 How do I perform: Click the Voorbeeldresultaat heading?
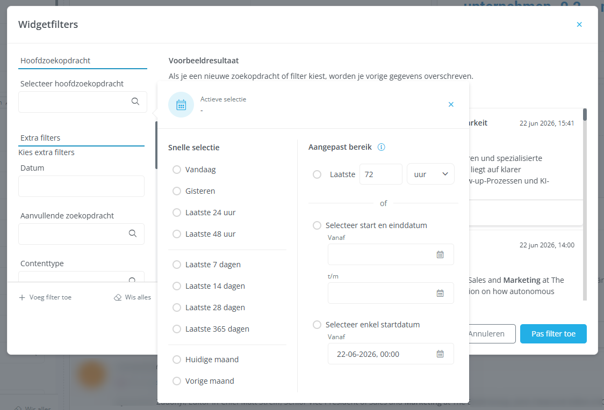coord(203,61)
